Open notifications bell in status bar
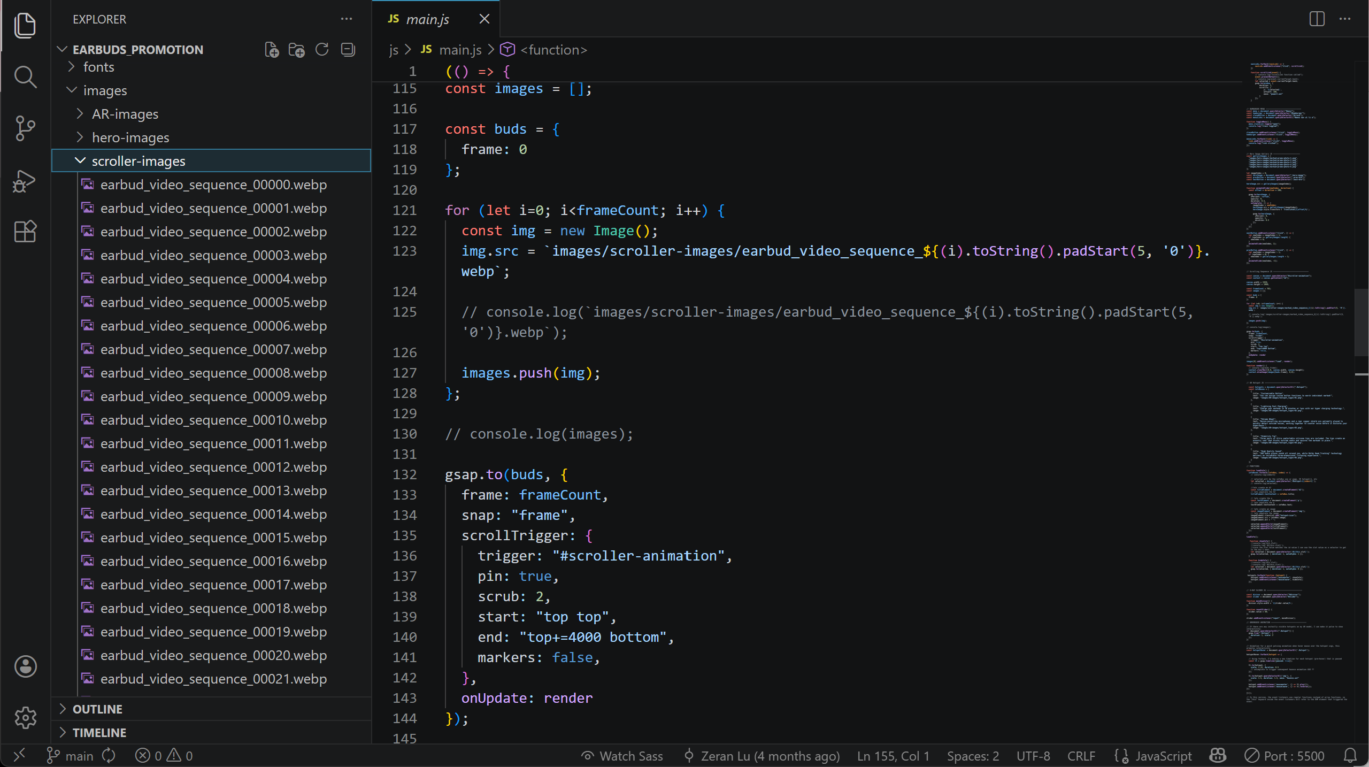The width and height of the screenshot is (1369, 767). tap(1350, 756)
